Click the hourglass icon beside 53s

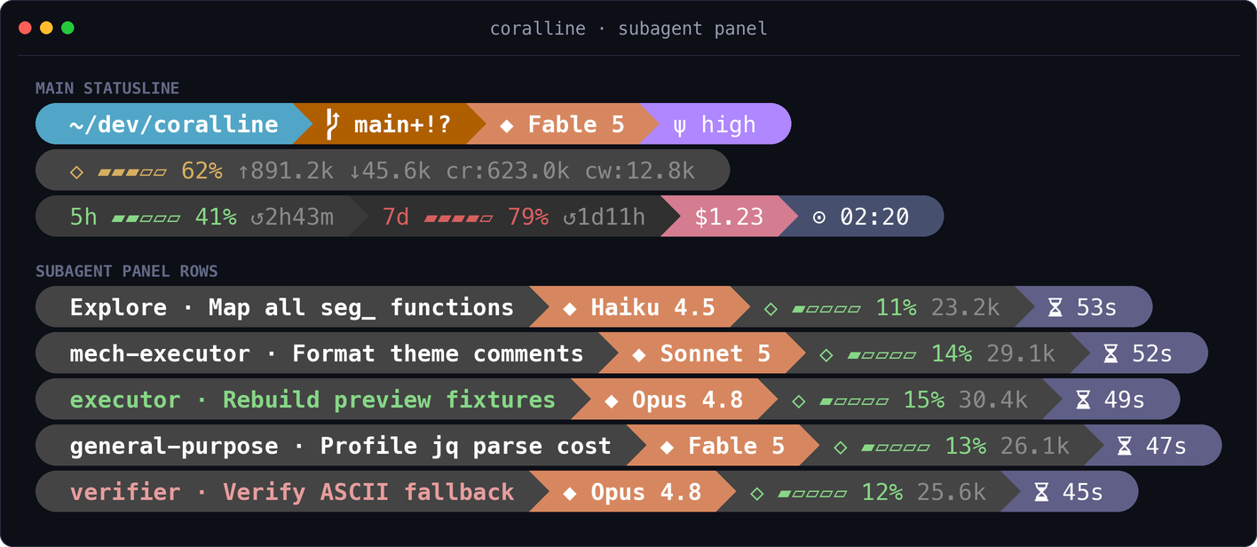(x=1055, y=308)
